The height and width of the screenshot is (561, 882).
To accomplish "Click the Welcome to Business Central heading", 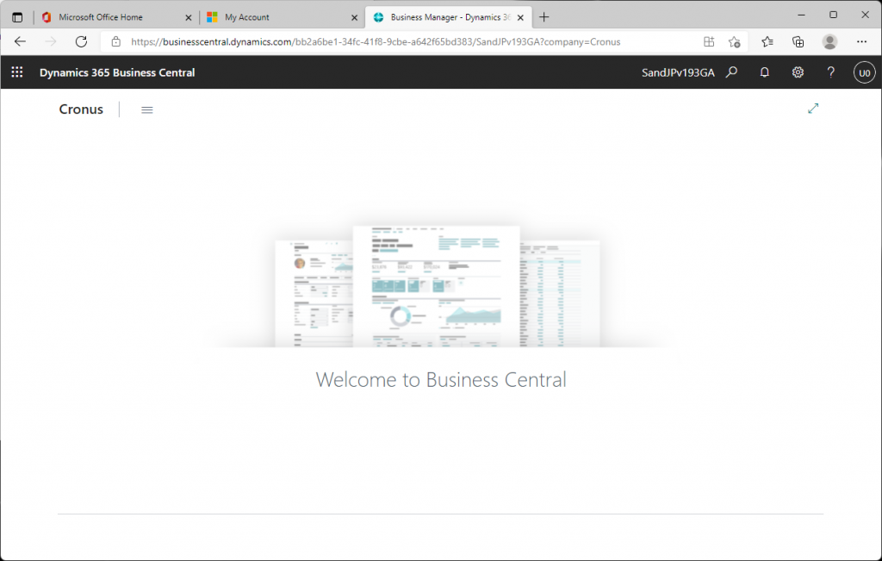I will point(441,380).
